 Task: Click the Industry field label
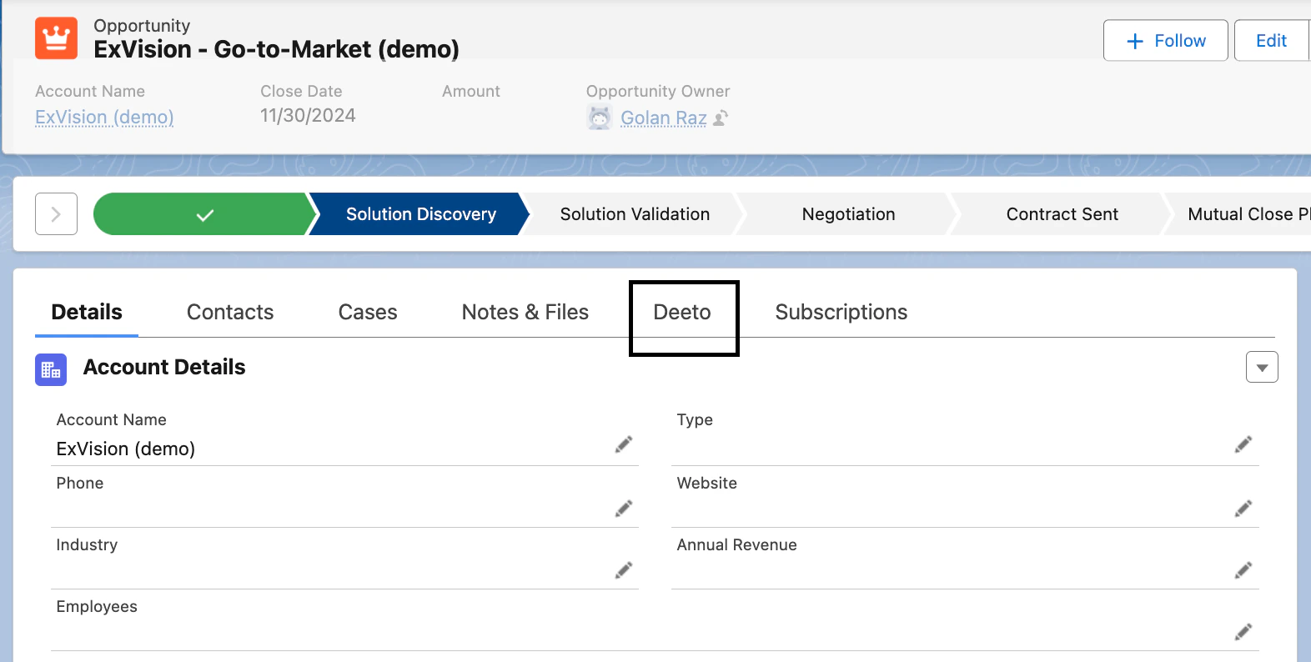coord(87,544)
